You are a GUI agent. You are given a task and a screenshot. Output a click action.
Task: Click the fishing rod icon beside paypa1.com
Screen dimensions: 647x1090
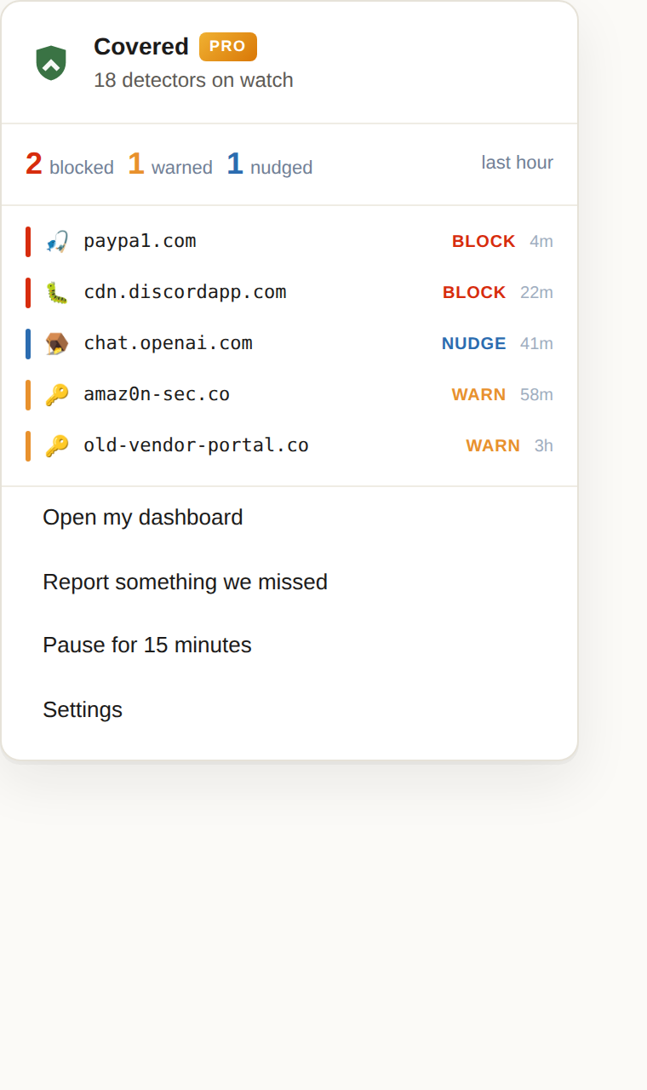tap(57, 241)
